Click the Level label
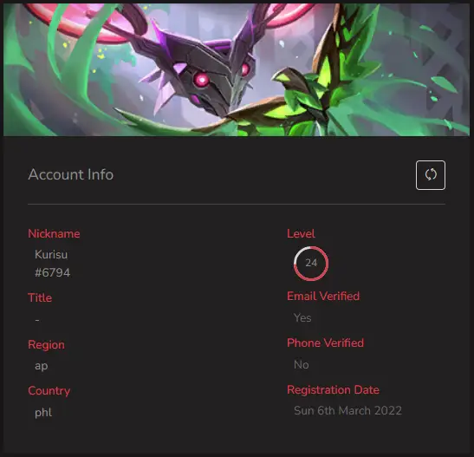The width and height of the screenshot is (474, 457). point(301,234)
